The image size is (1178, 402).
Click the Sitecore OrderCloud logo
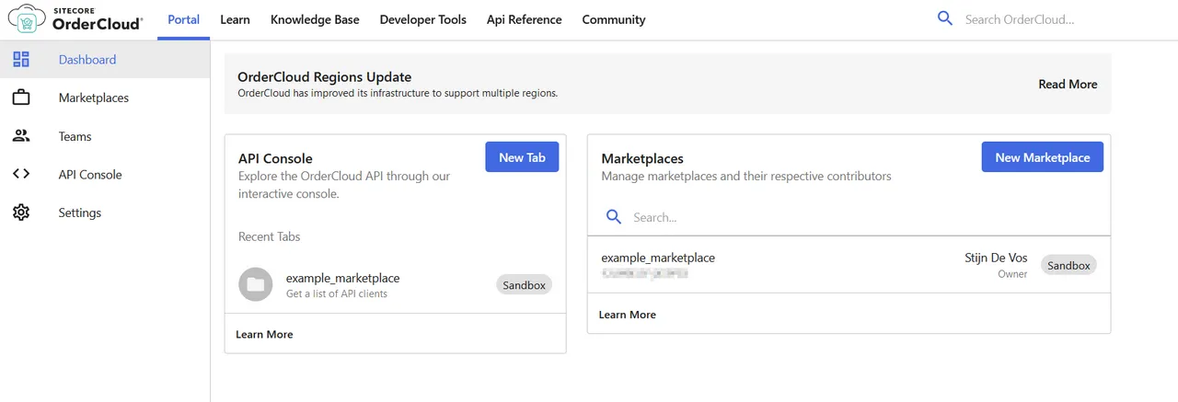coord(75,18)
